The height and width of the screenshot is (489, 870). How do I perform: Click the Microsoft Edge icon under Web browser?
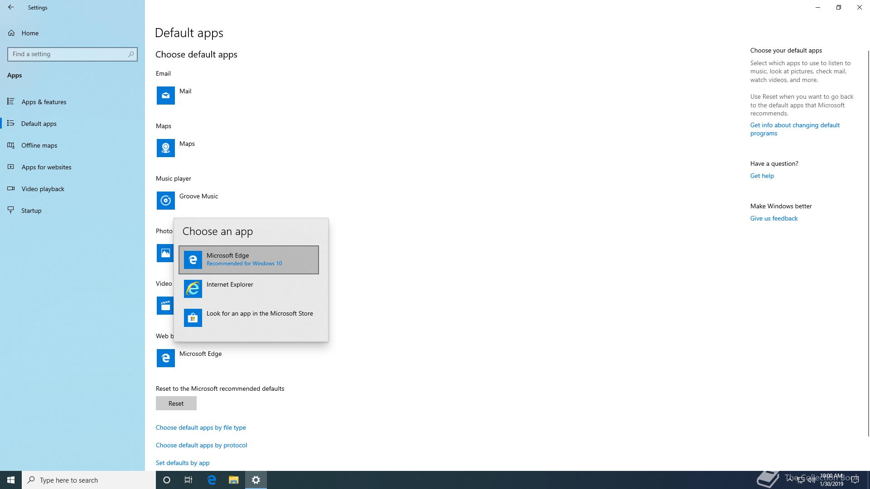coord(166,358)
